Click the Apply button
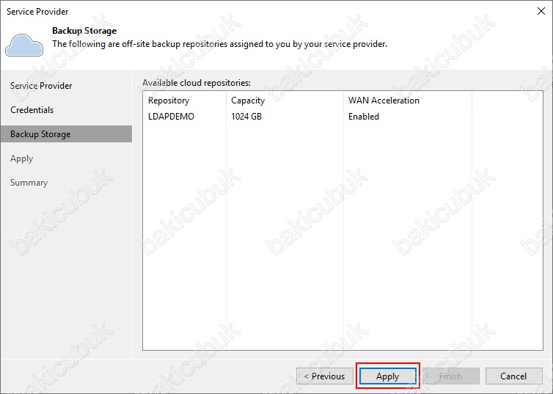Viewport: 553px width, 394px height. (387, 376)
